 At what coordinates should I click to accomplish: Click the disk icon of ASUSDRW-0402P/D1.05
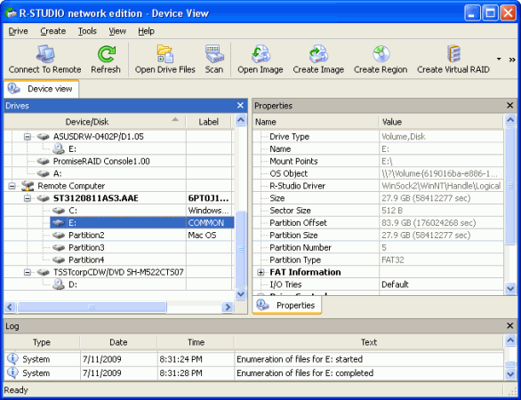[44, 137]
